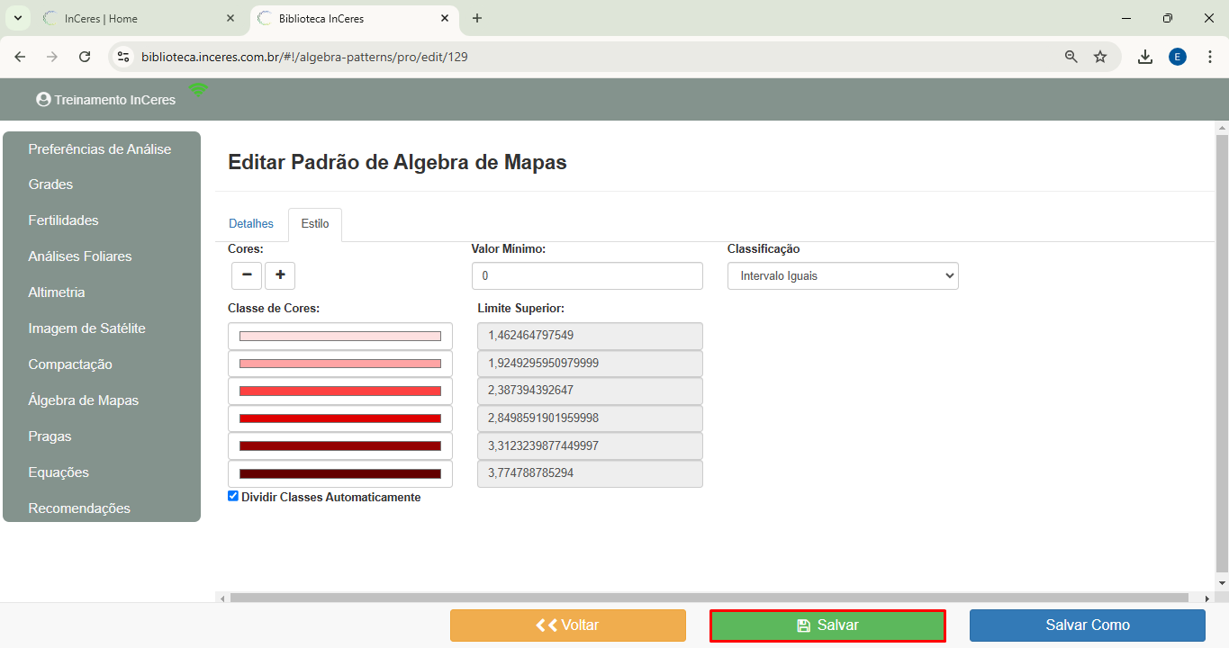
Task: Click the green Salvar button
Action: 827,625
